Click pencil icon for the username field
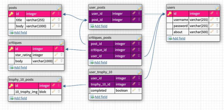Screen dimensions: 224x110 tap(212, 20)
